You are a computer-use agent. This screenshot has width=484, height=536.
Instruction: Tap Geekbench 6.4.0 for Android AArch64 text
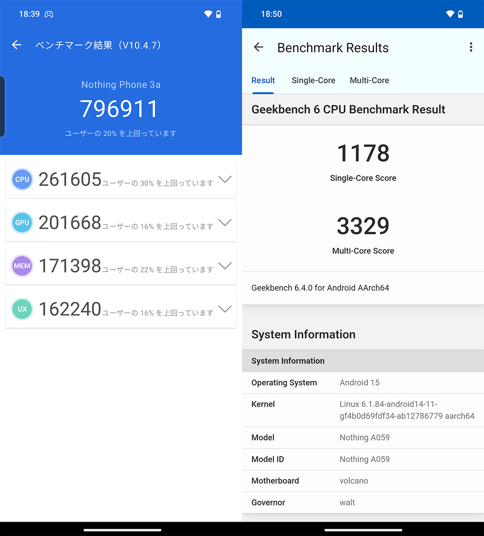pos(320,288)
